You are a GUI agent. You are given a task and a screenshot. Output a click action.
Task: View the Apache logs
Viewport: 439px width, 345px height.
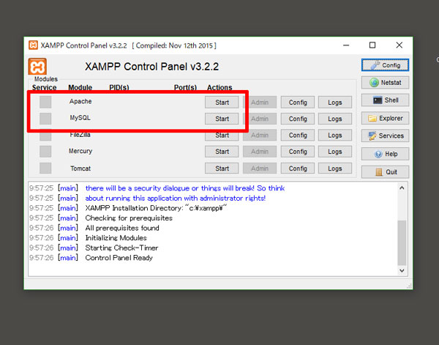tap(335, 103)
